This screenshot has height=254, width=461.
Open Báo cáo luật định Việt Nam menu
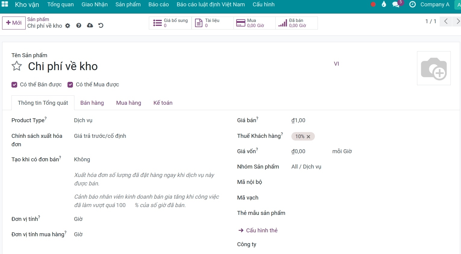click(211, 5)
